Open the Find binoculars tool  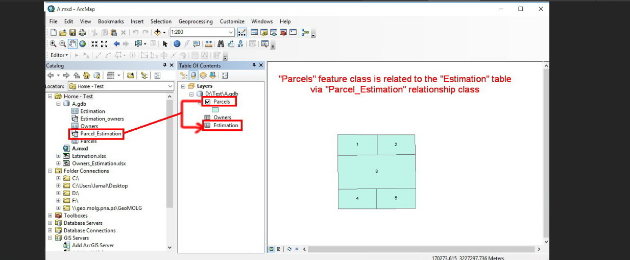[221, 44]
